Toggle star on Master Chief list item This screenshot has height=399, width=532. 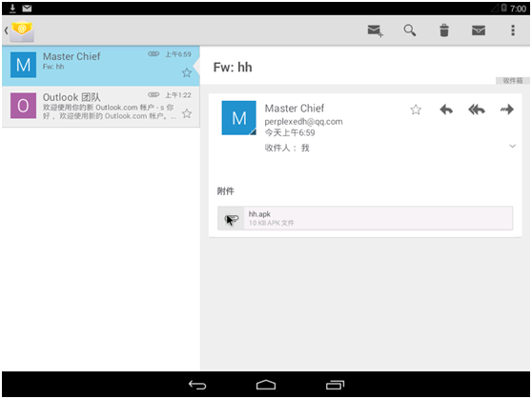187,72
